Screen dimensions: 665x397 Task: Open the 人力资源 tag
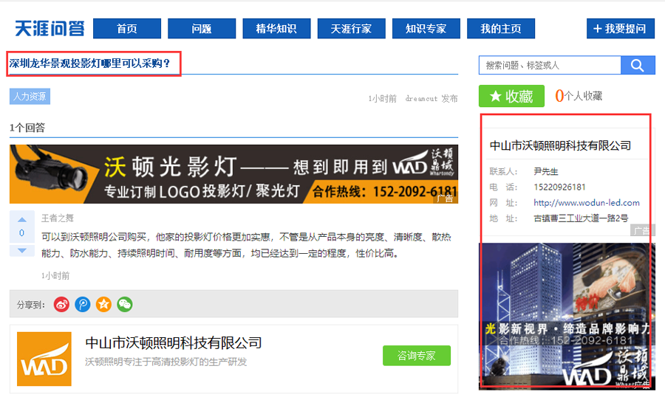pyautogui.click(x=30, y=97)
